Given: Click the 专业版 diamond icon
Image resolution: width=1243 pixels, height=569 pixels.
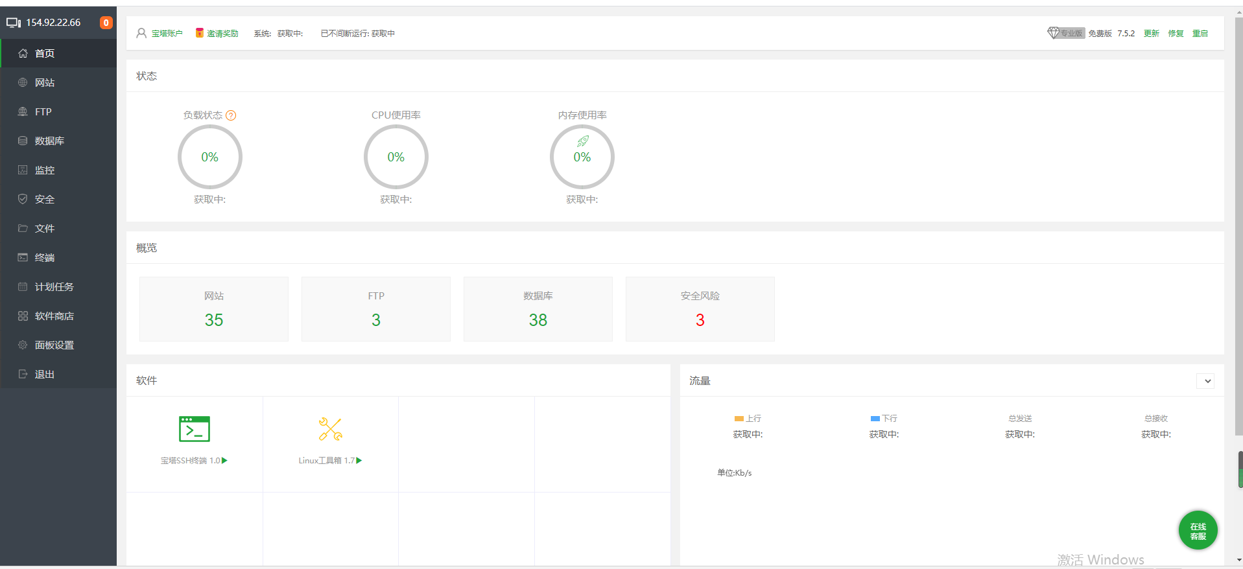Looking at the screenshot, I should pos(1053,33).
